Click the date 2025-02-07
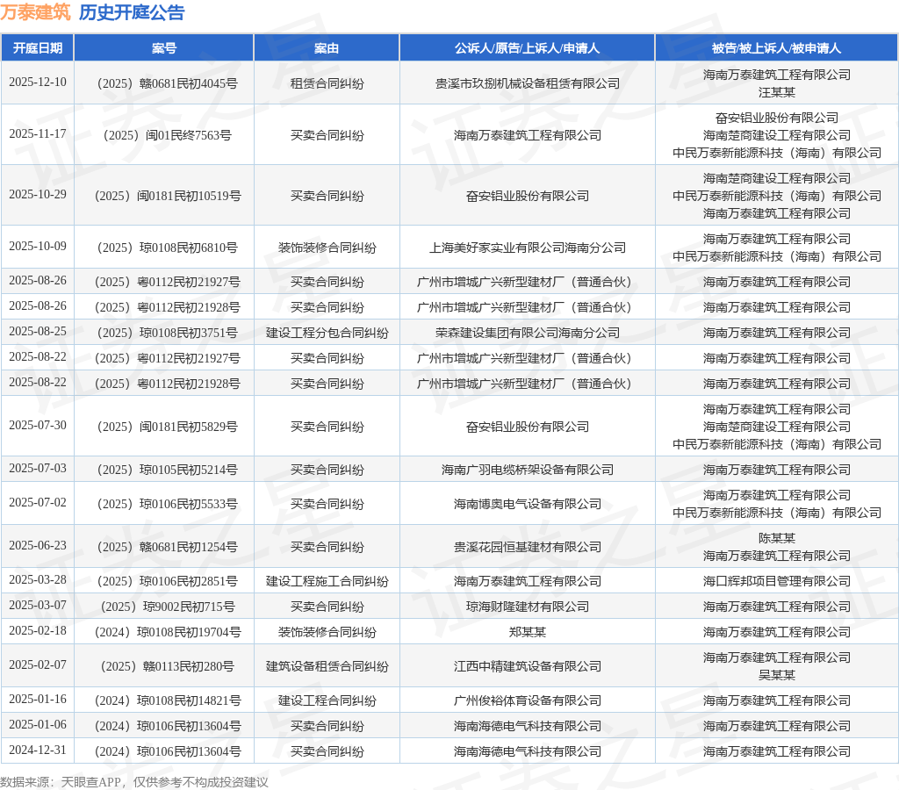899x790 pixels. click(x=38, y=664)
